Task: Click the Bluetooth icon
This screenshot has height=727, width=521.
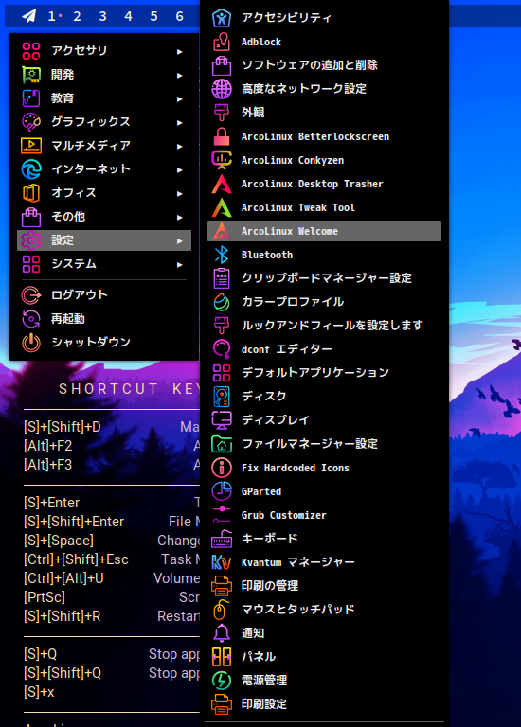Action: (x=222, y=255)
